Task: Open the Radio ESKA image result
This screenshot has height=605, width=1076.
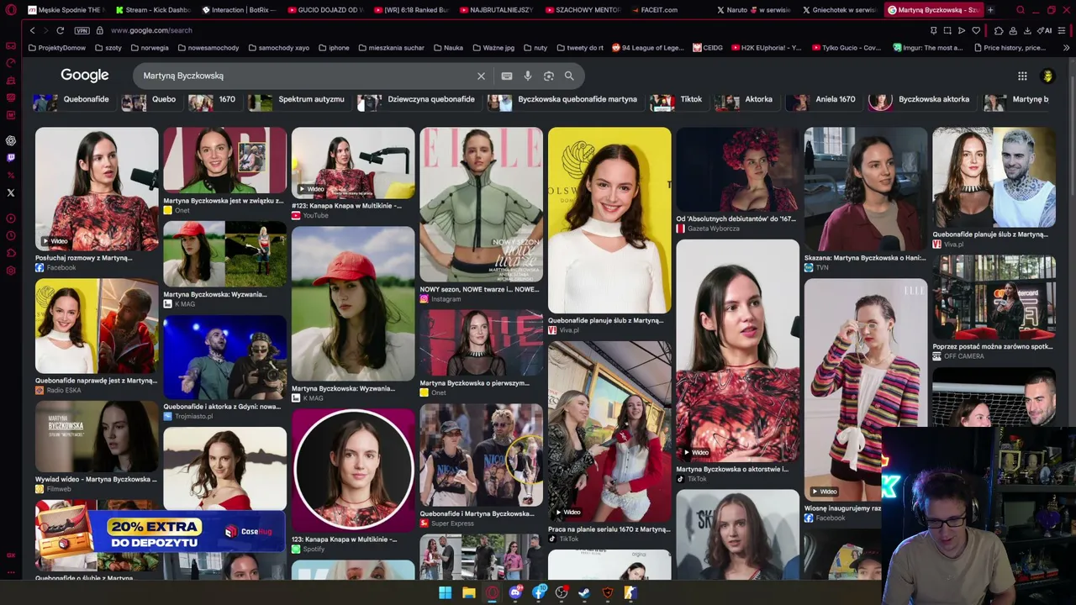Action: 97,326
